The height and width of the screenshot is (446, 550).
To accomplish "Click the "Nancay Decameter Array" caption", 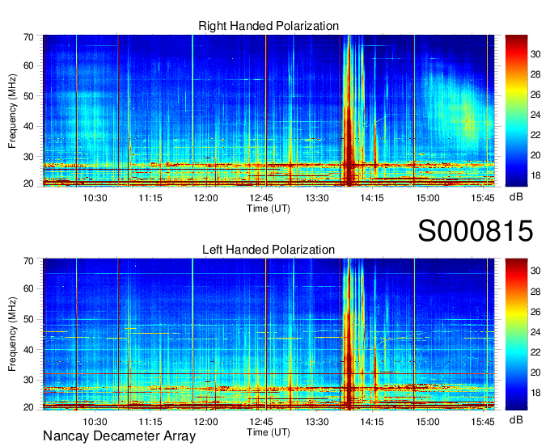I will point(119,435).
